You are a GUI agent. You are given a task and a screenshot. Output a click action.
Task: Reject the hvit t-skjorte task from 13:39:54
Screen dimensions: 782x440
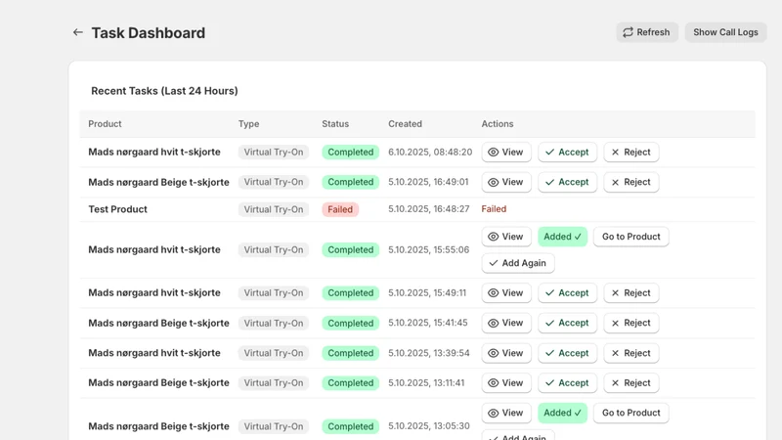(630, 353)
